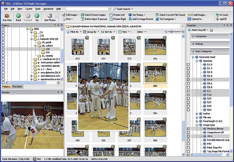Viewport: 234px width, 162px height.
Task: Switch to the Folders tab
Action: [6, 86]
